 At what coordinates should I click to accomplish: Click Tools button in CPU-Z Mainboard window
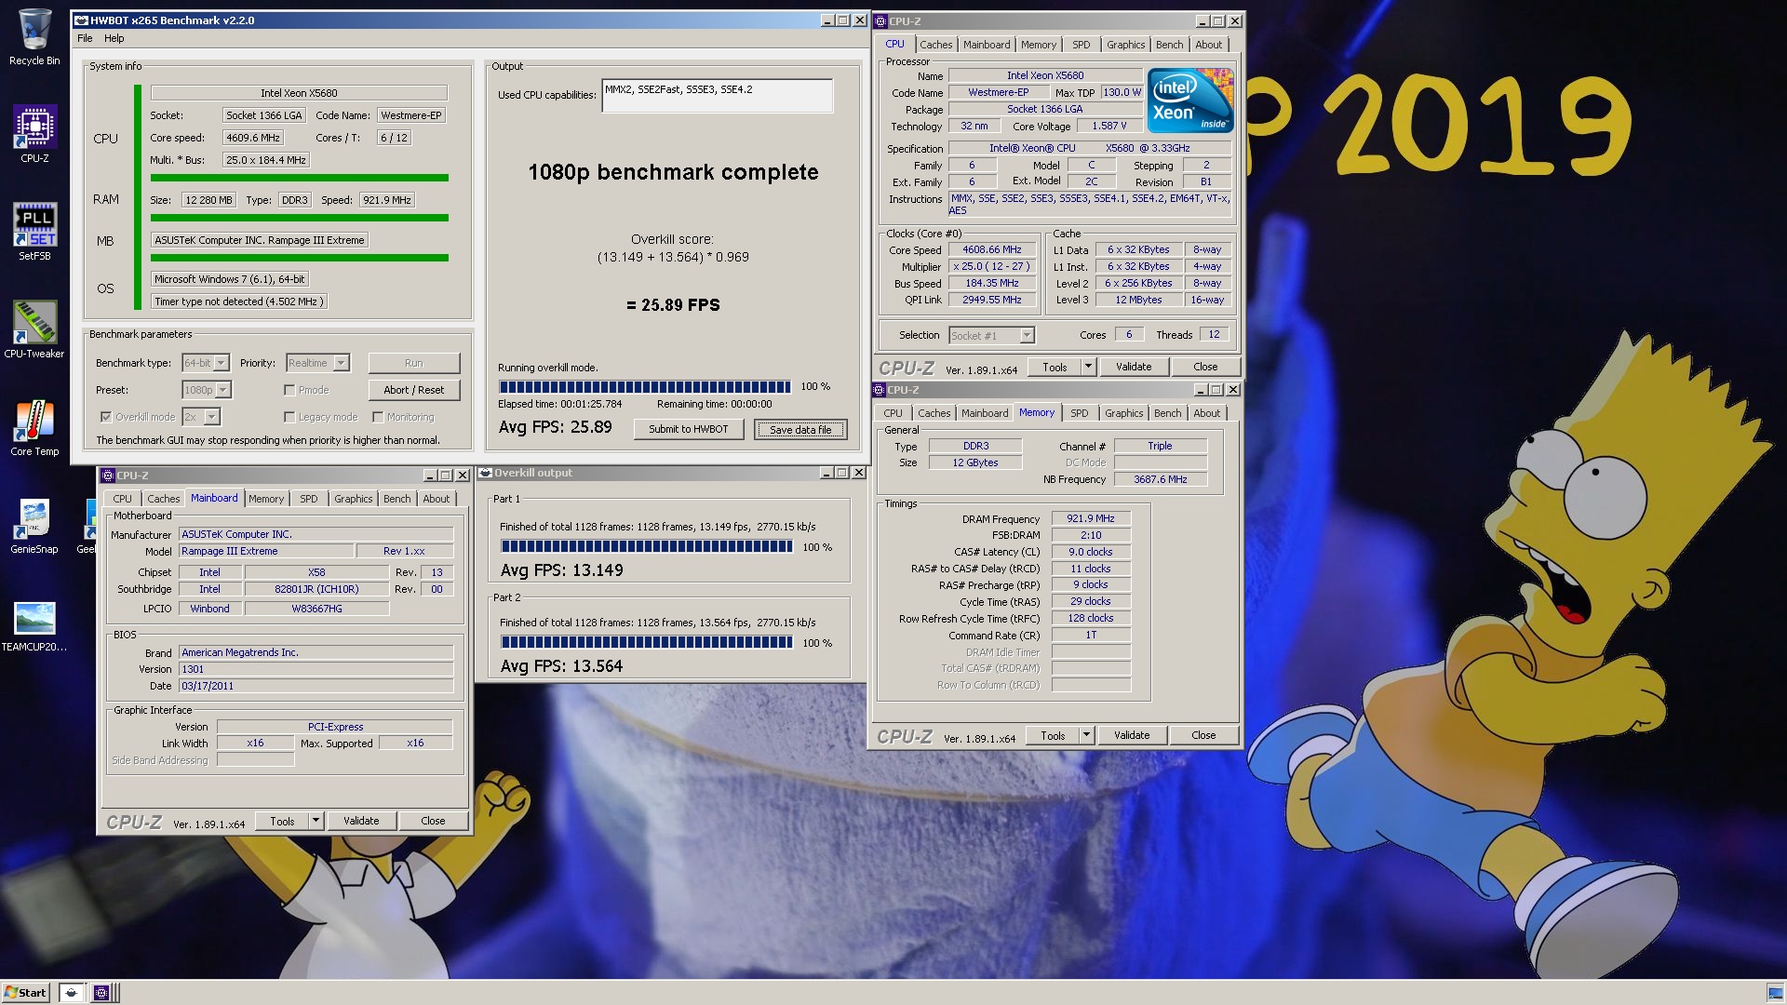pos(282,821)
